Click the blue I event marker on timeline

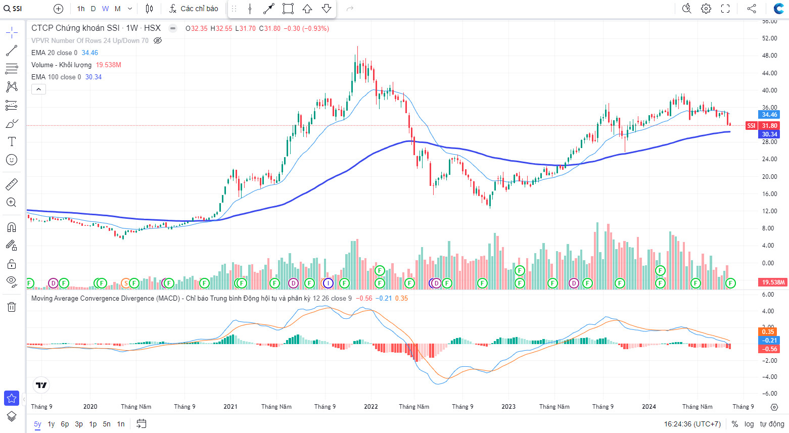(328, 283)
